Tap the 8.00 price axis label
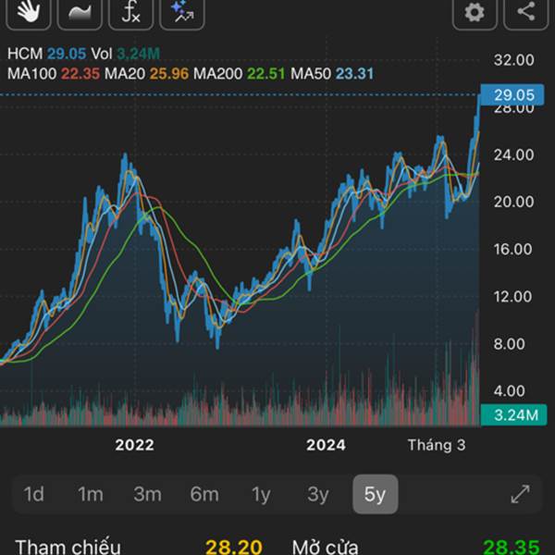This screenshot has width=555, height=555. pyautogui.click(x=510, y=344)
